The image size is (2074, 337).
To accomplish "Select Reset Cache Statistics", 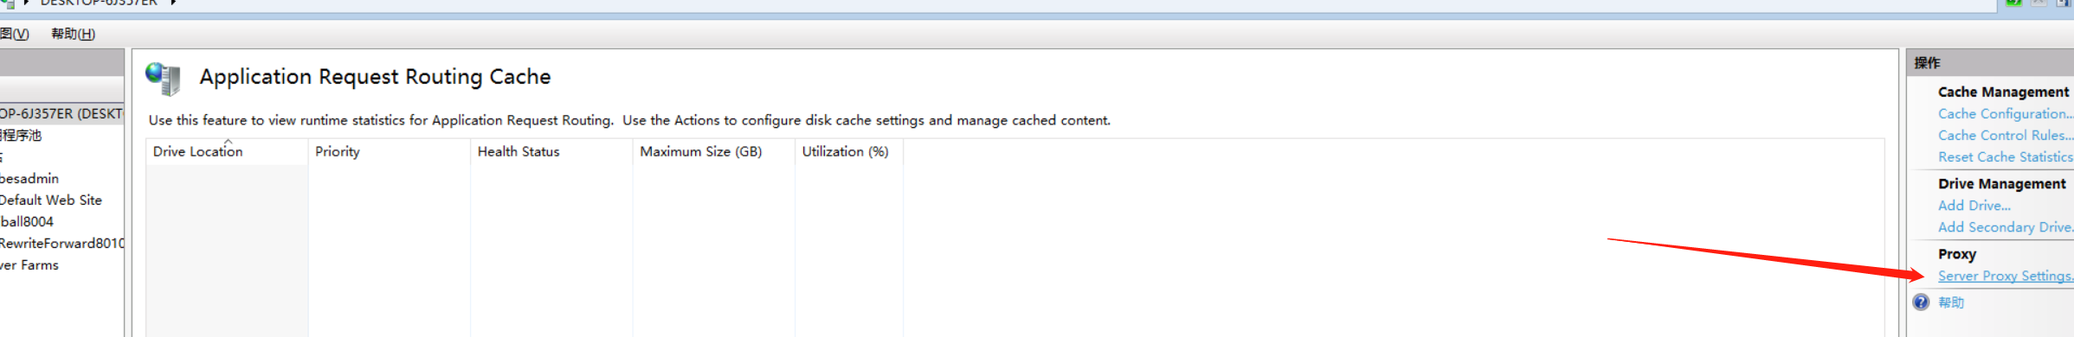I will 2006,156.
